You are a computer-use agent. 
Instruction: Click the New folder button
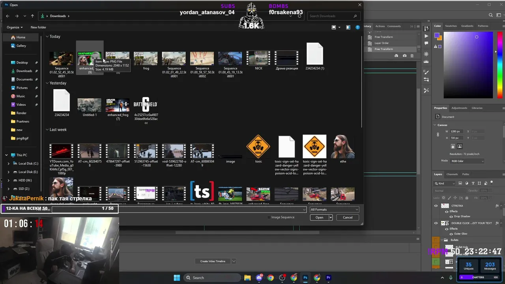point(38,27)
